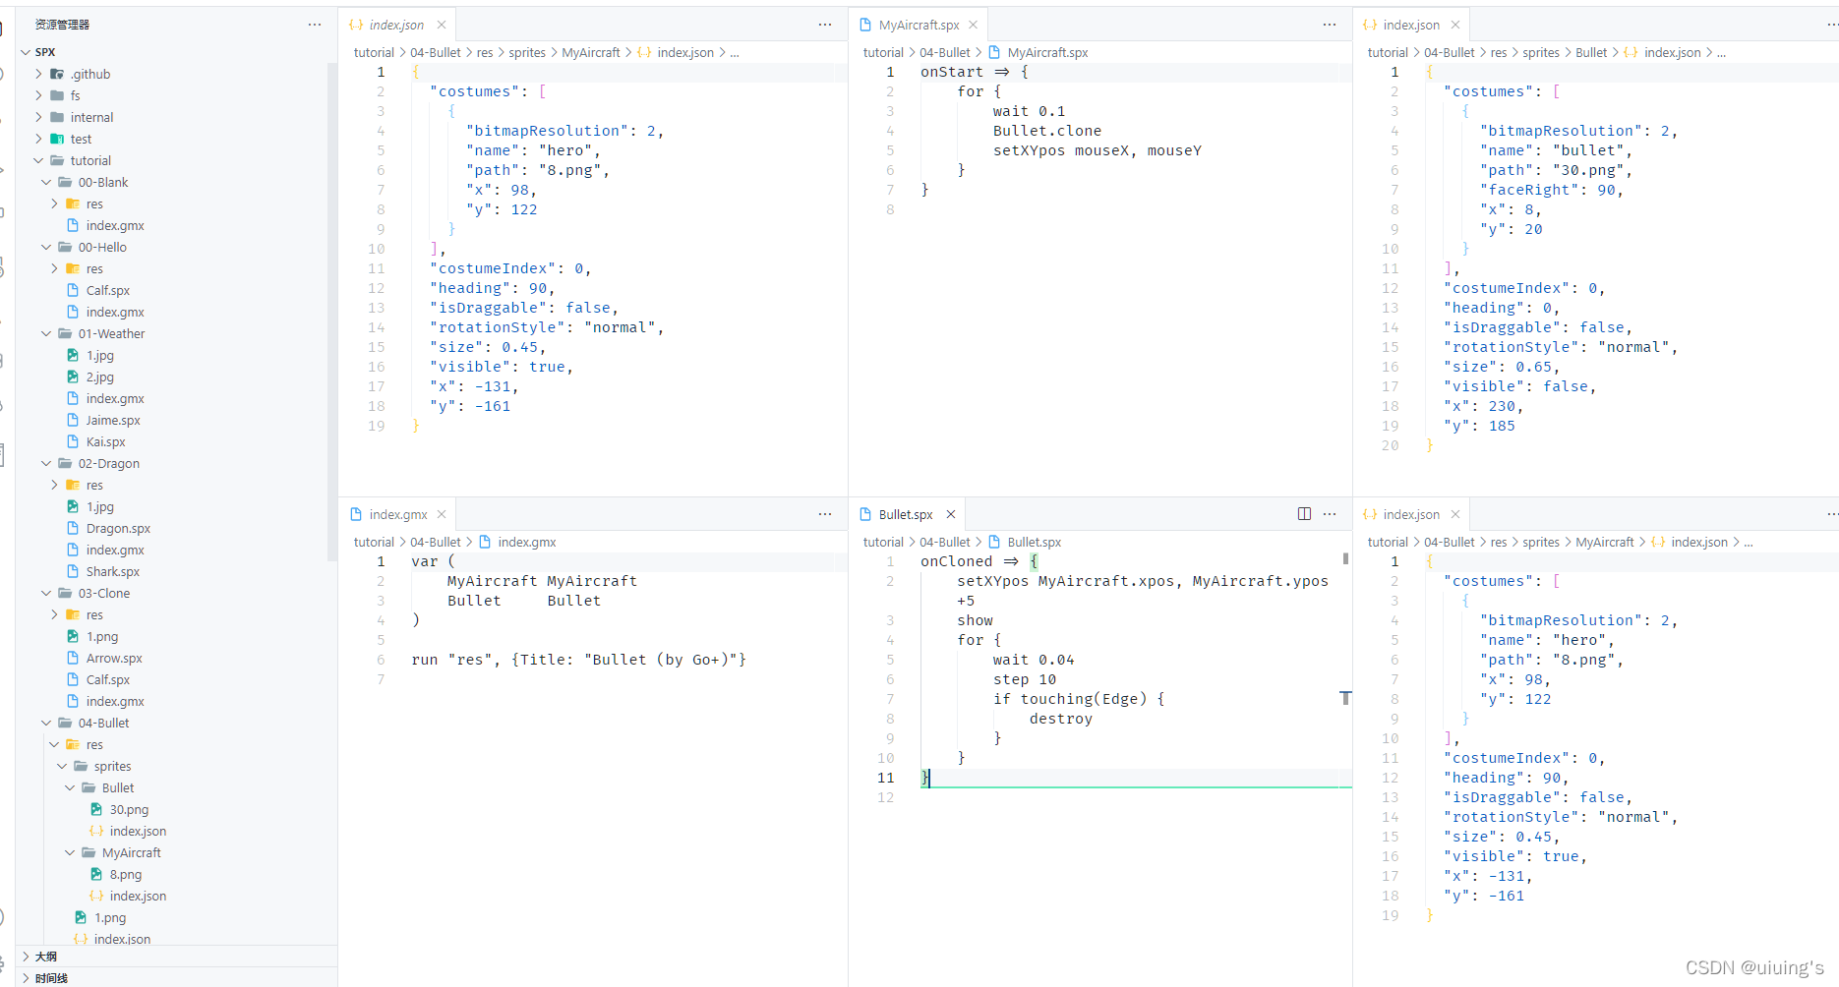Viewport: 1839px width, 987px height.
Task: Open 30.png image file in the tree
Action: pyautogui.click(x=129, y=809)
